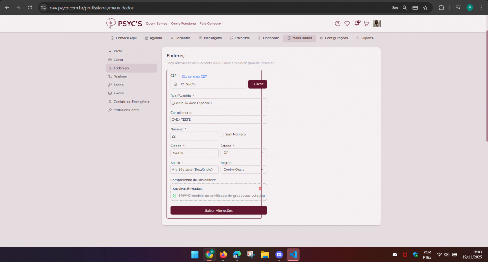Open the Não sei meu CEP link
This screenshot has height=262, width=488.
(194, 76)
